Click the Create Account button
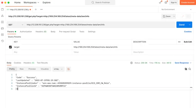This screenshot has height=108, width=196. (188, 2)
